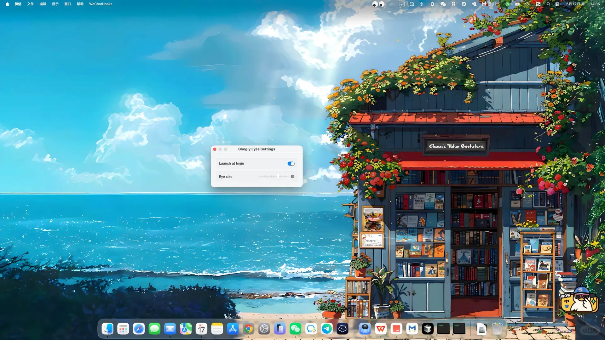The image size is (605, 340).
Task: Open WeChat from the Dock
Action: coord(295,329)
